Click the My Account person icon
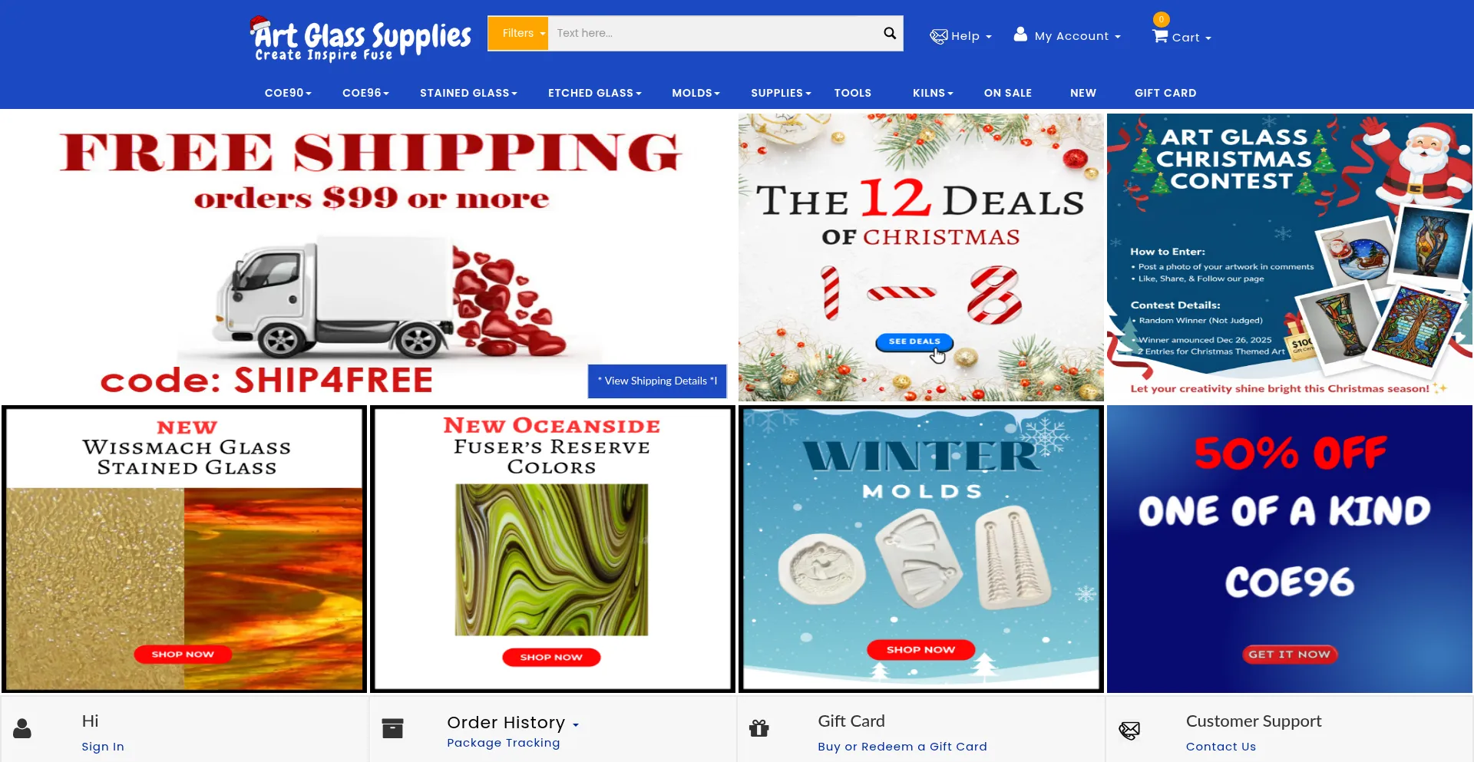Image resolution: width=1474 pixels, height=762 pixels. pos(1020,35)
